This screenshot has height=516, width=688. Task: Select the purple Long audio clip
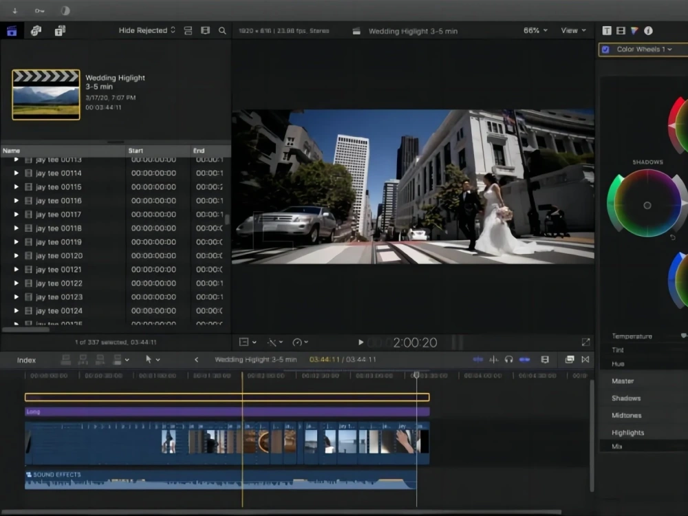[227, 411]
